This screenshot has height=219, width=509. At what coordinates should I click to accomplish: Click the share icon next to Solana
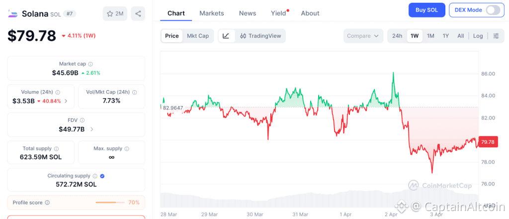(138, 13)
